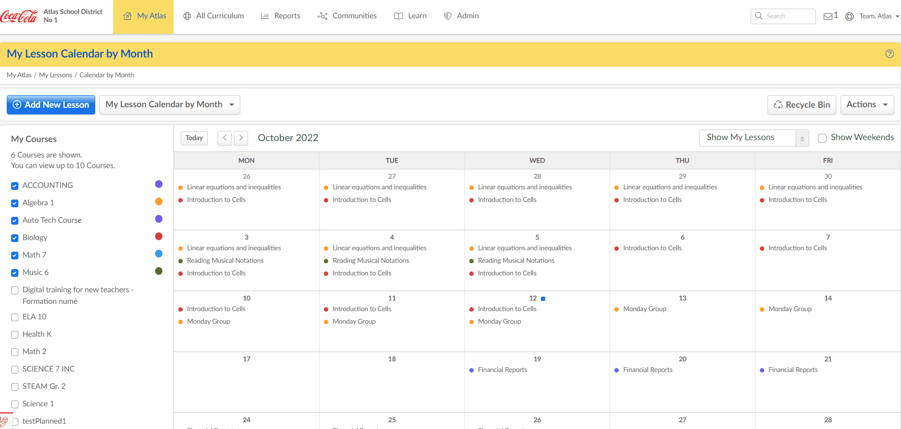Click the bottom-left corner widget icon
Viewport: 901px width, 429px height.
(x=4, y=421)
